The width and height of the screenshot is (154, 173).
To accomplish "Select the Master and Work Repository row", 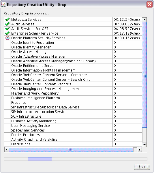I will click(x=73, y=93).
